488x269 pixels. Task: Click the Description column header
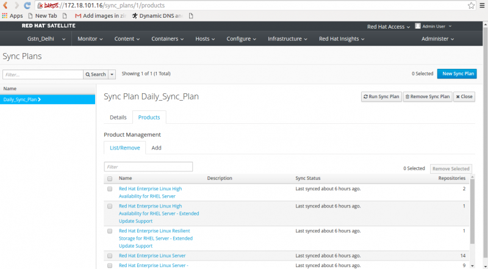(x=220, y=178)
